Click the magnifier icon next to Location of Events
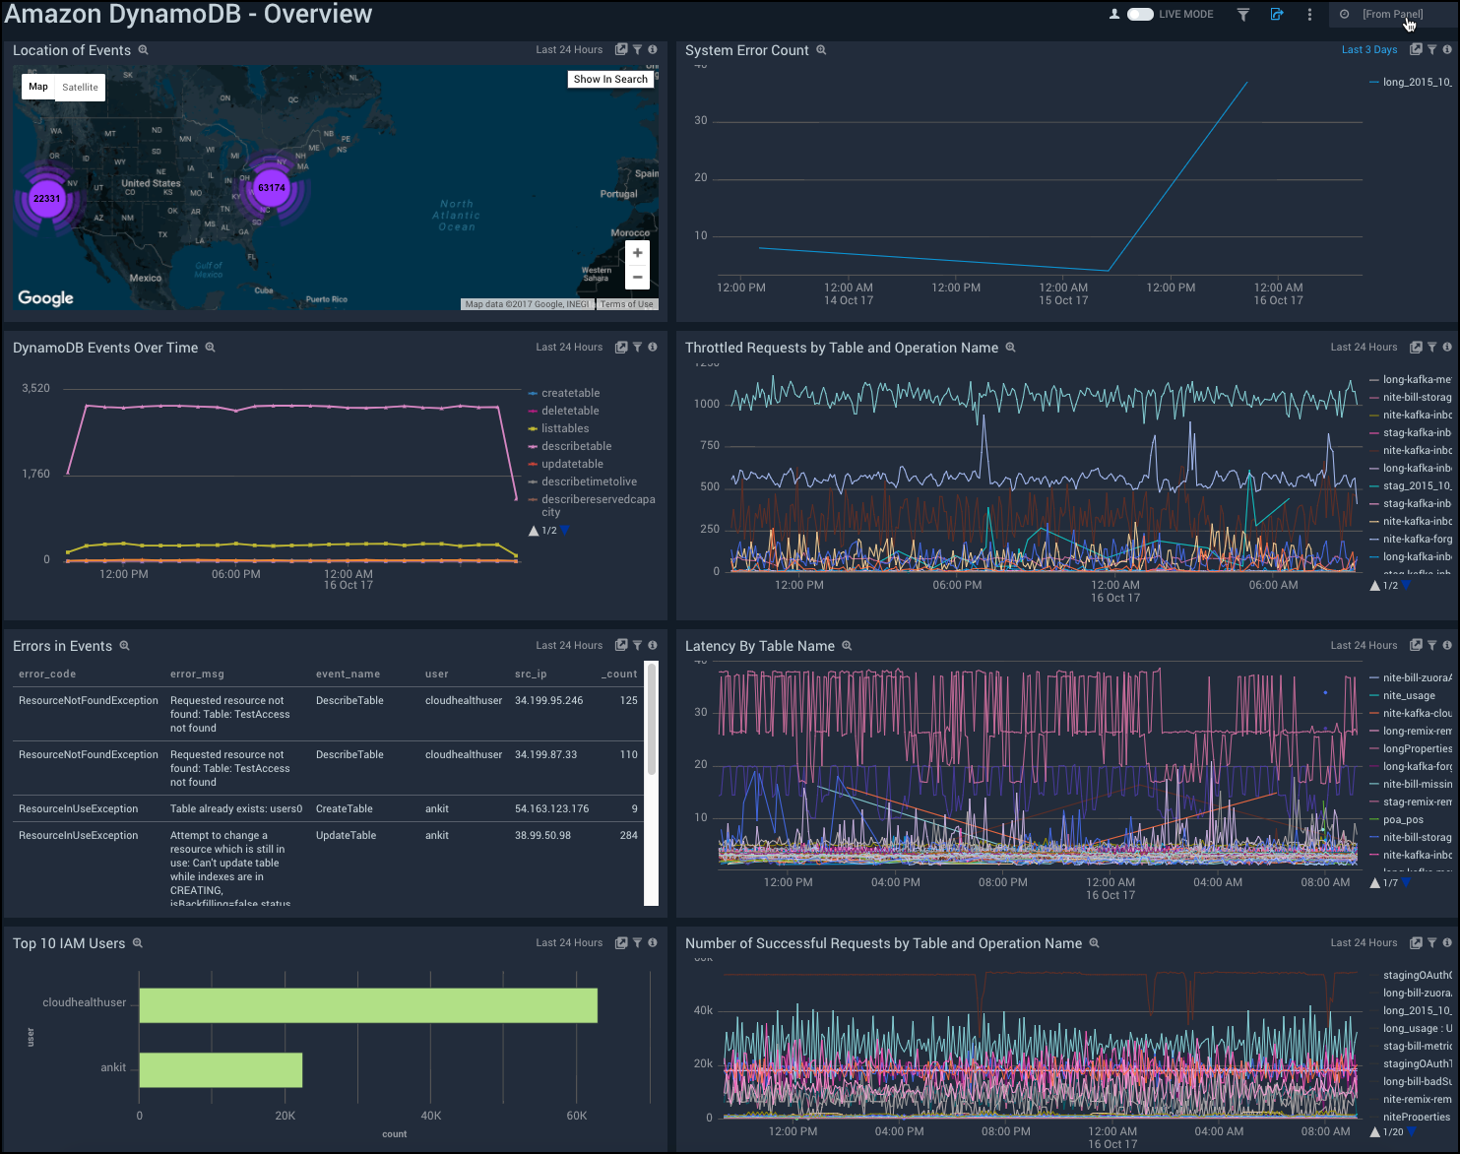Viewport: 1460px width, 1154px height. coord(143,49)
